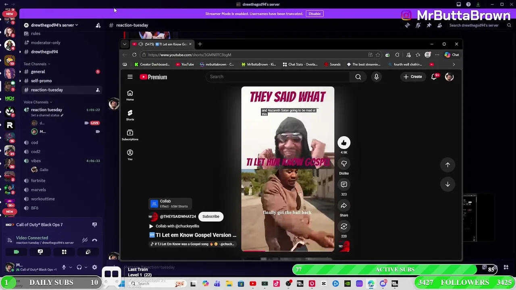Dislike the YouTube Short
This screenshot has width=516, height=290.
point(344,164)
